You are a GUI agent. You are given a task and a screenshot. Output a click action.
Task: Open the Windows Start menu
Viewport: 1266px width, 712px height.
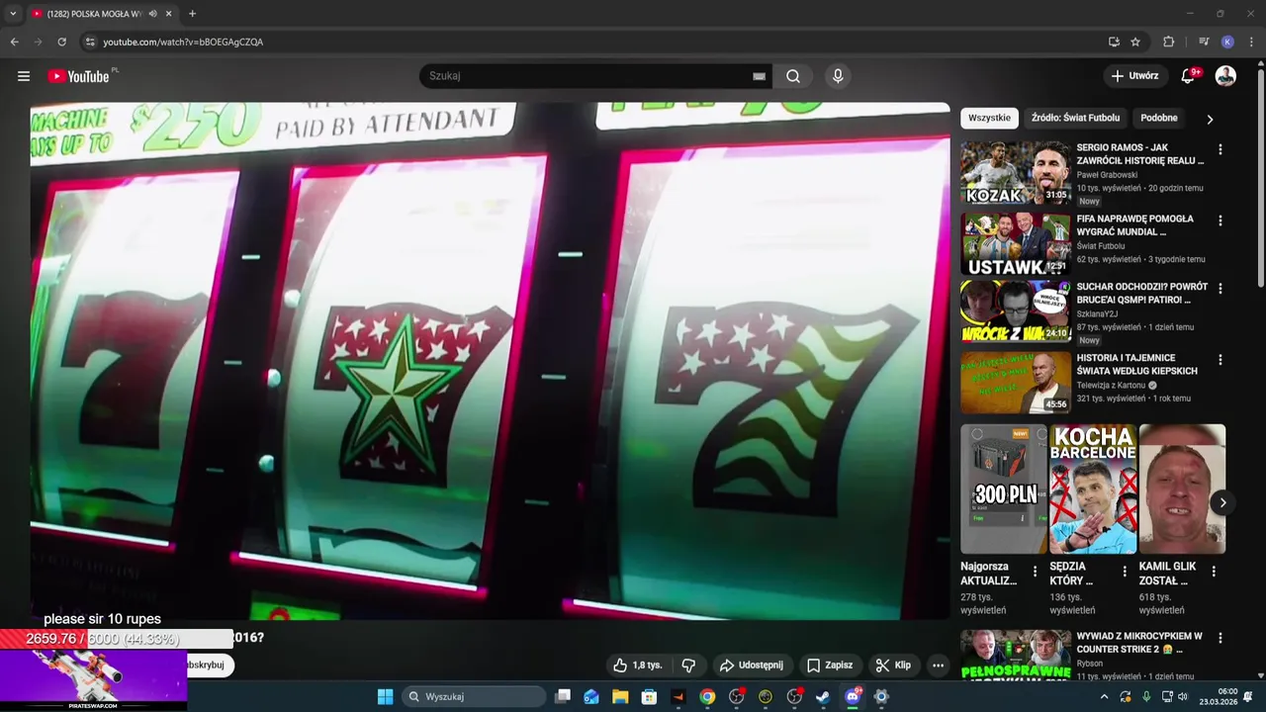pyautogui.click(x=385, y=697)
